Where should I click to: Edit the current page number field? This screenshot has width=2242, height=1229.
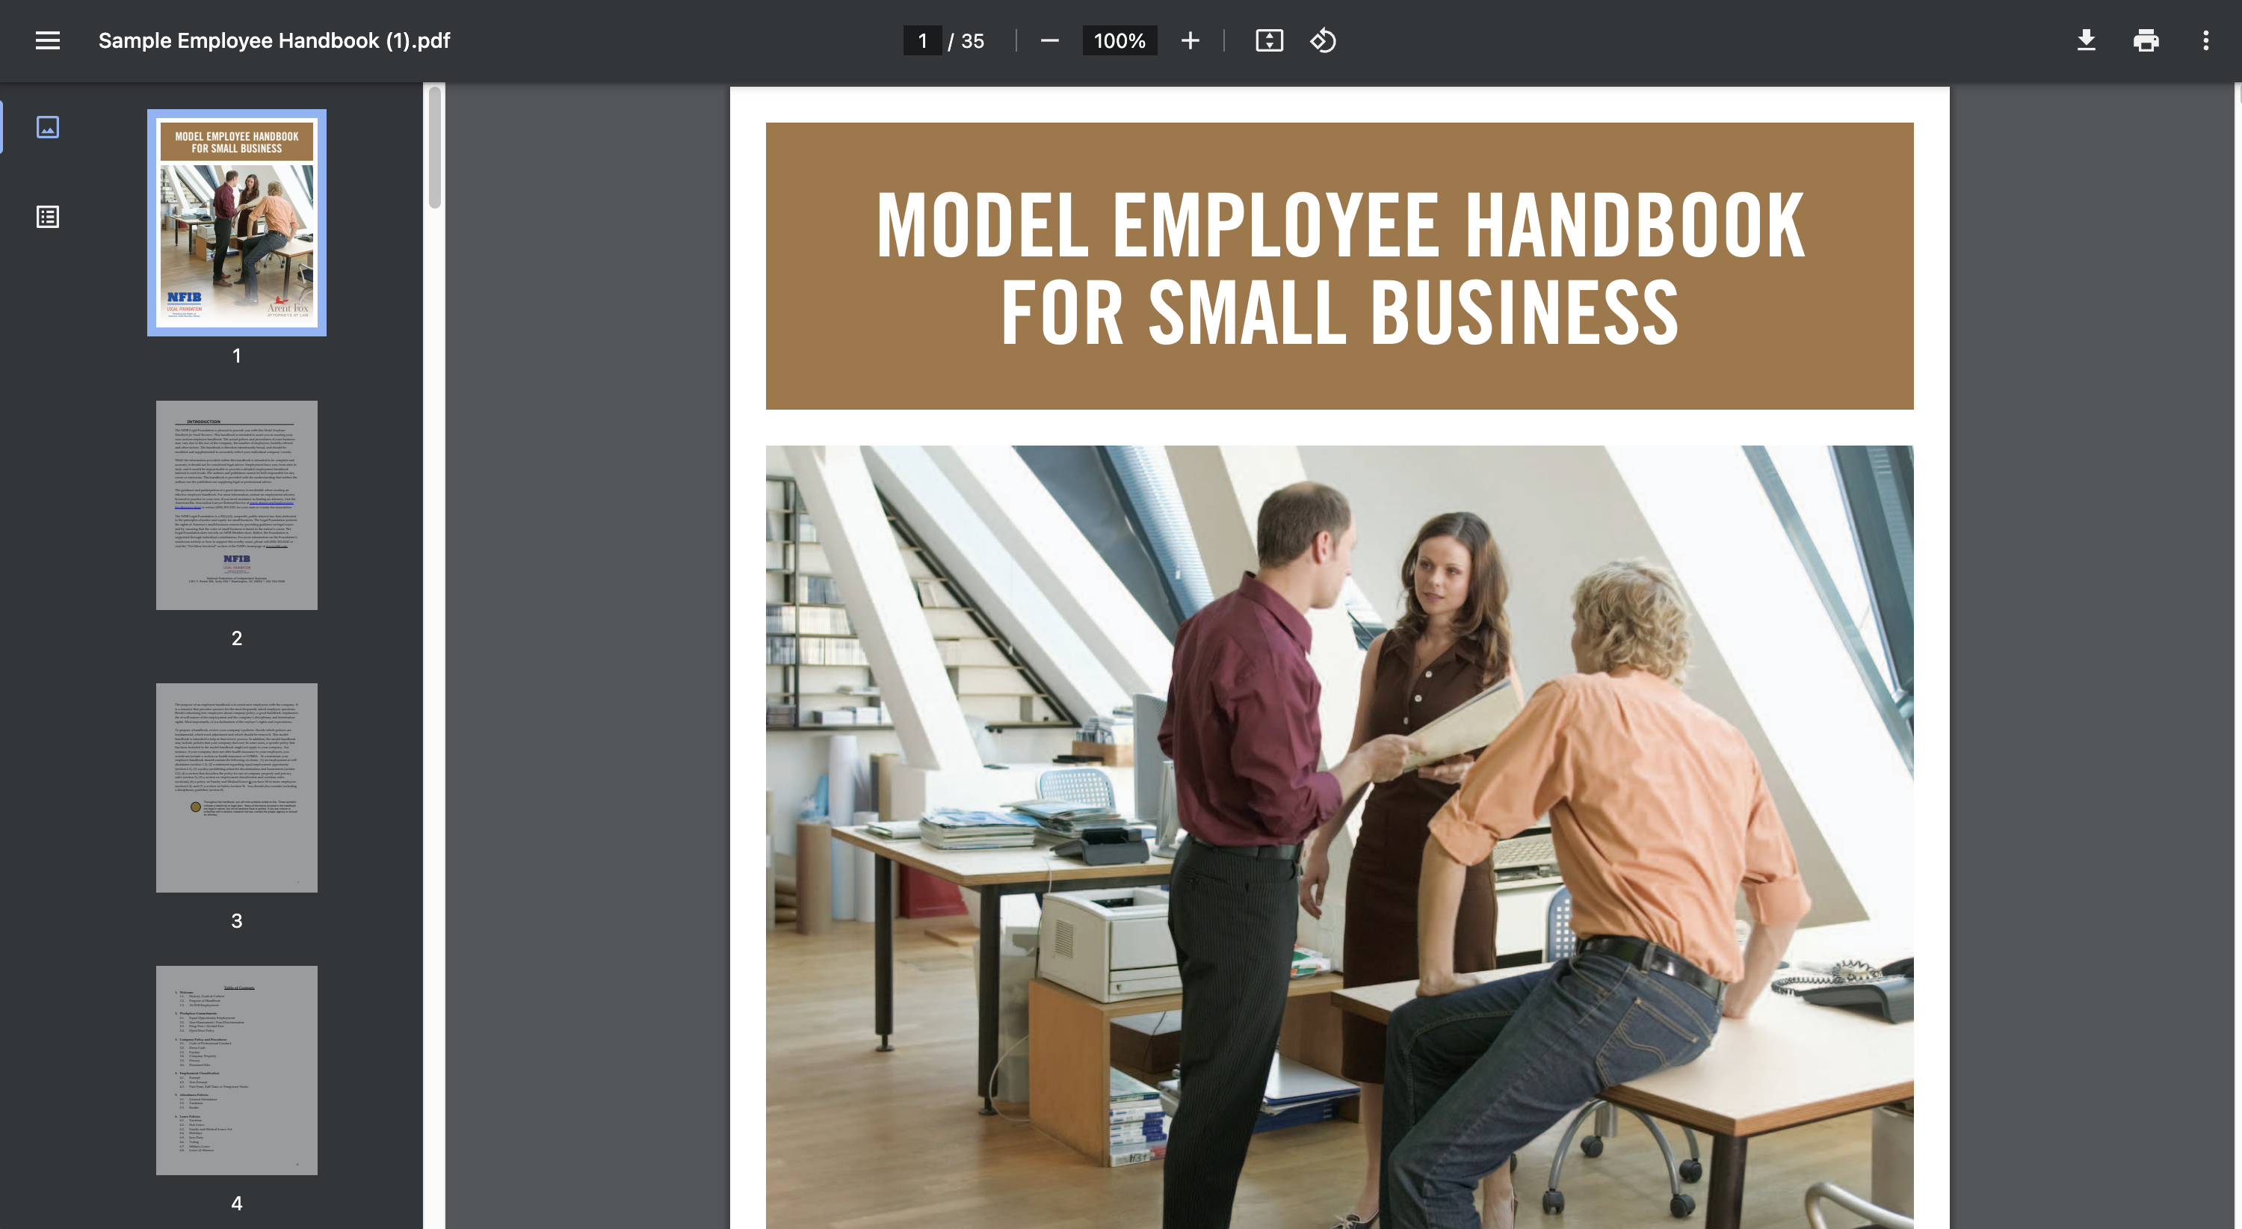(922, 41)
